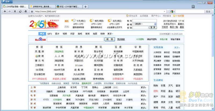Viewport: 215px width, 111px height.
Task: Open the 车险计算 link
Action: coord(164,39)
